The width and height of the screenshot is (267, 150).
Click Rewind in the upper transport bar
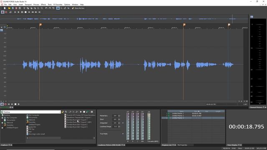[33, 12]
